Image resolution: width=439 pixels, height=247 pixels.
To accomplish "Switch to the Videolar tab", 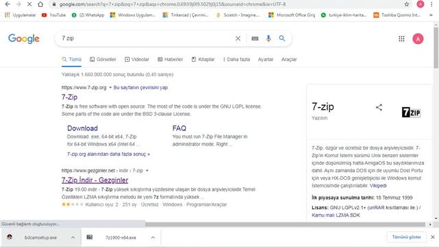I will (137, 60).
